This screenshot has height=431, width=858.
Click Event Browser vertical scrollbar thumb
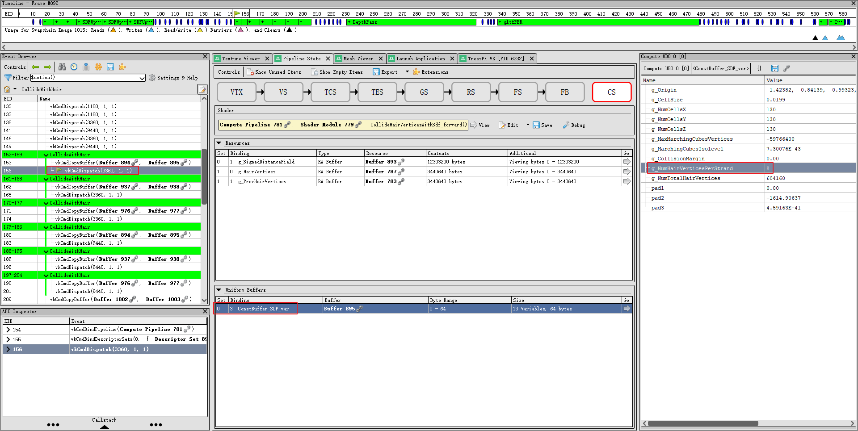click(x=204, y=176)
